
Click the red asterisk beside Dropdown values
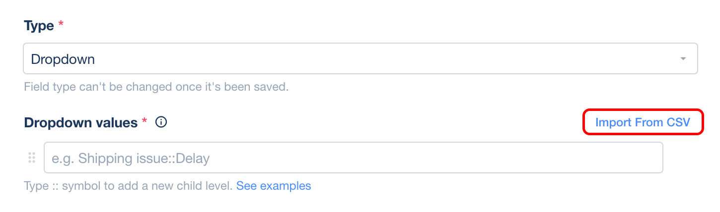tap(144, 121)
